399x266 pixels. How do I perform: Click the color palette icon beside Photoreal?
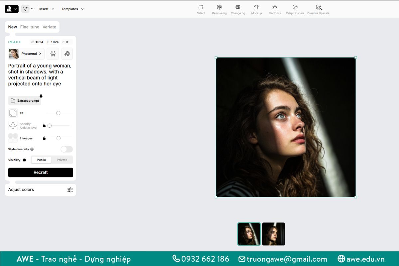coord(67,54)
